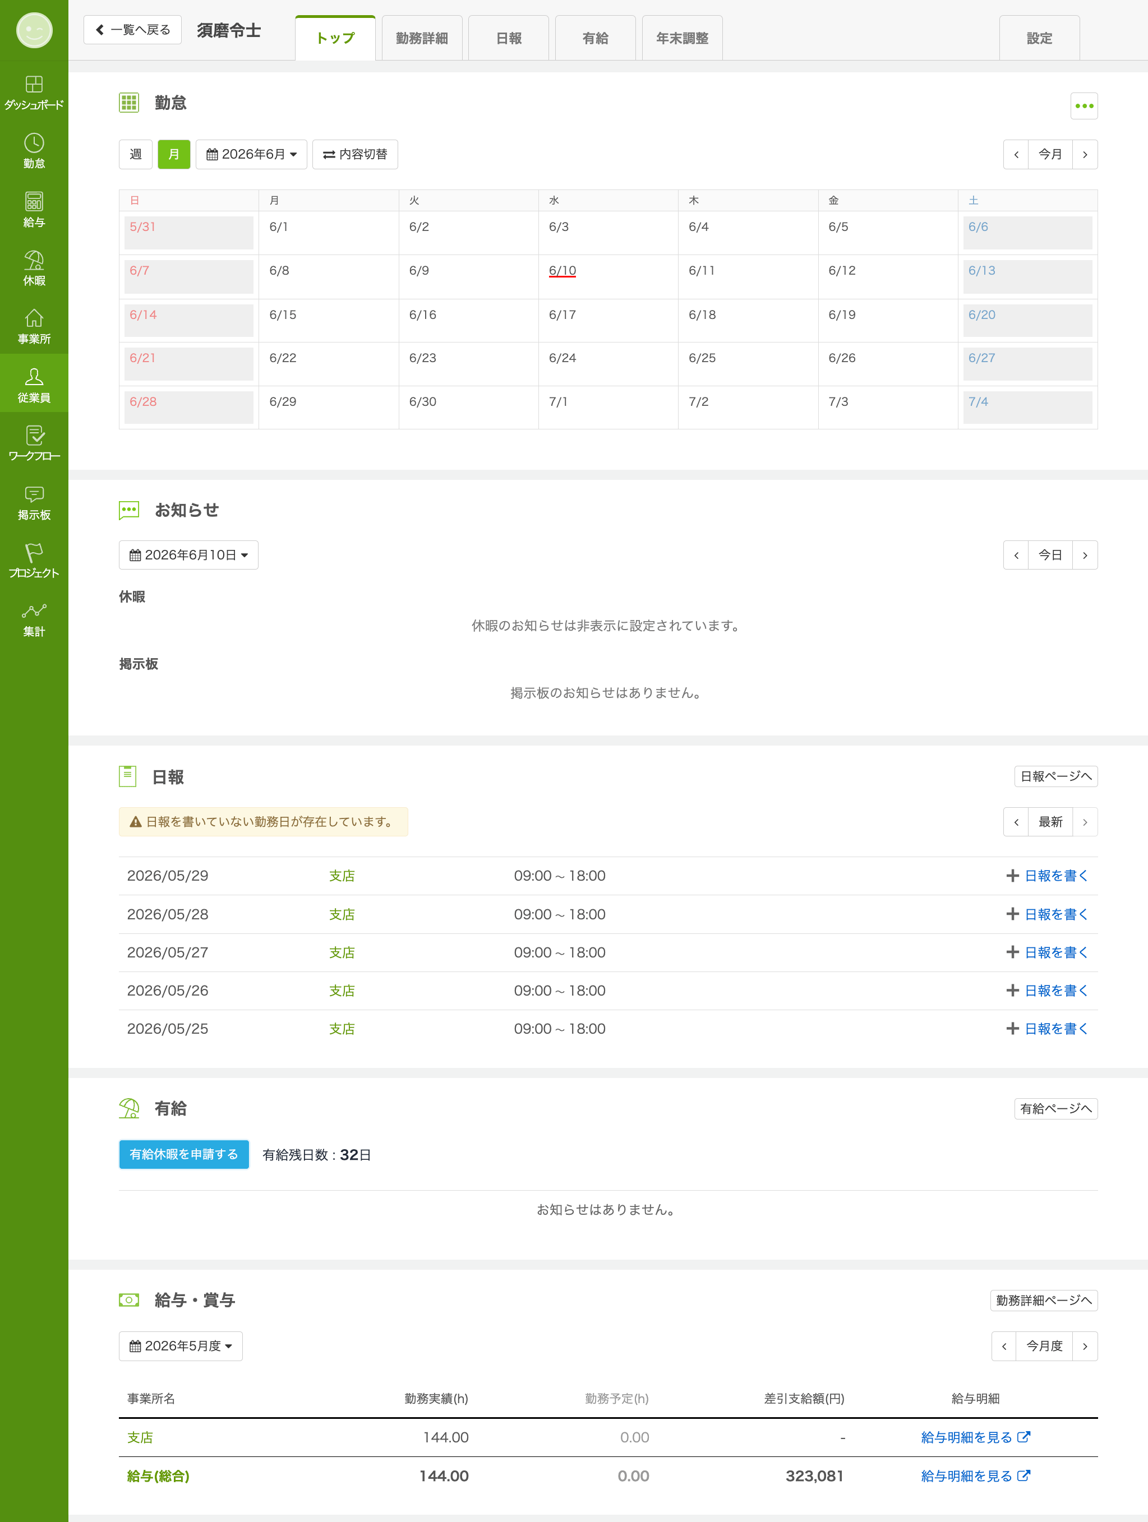Image resolution: width=1148 pixels, height=1522 pixels.
Task: Switch to the 年末調整 tab
Action: [x=682, y=38]
